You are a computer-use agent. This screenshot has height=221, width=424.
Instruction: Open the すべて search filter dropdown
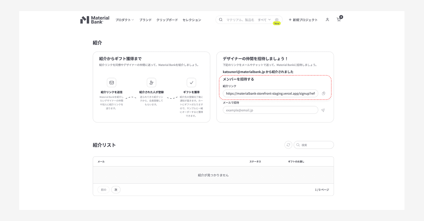(x=264, y=20)
